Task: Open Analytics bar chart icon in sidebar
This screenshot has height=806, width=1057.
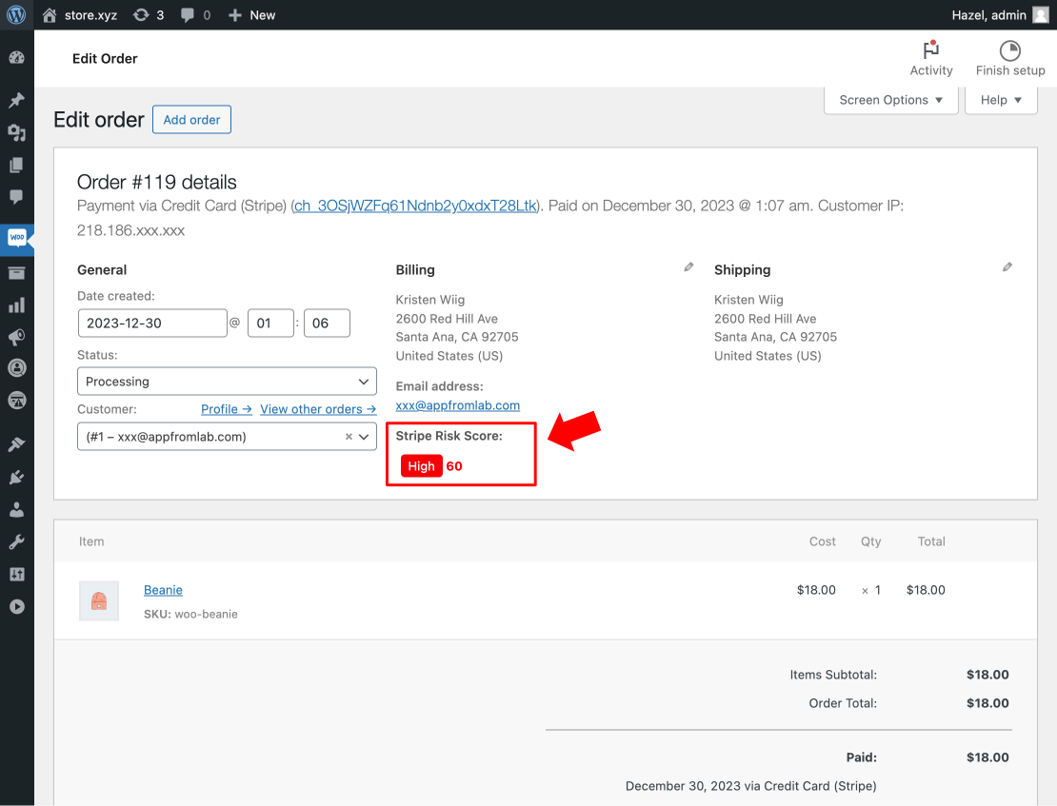Action: tap(17, 305)
